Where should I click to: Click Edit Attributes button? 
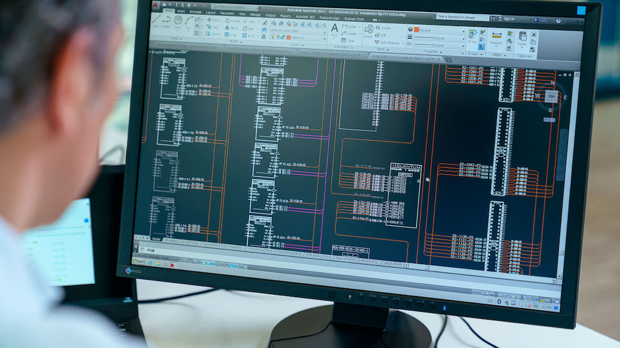[x=387, y=43]
